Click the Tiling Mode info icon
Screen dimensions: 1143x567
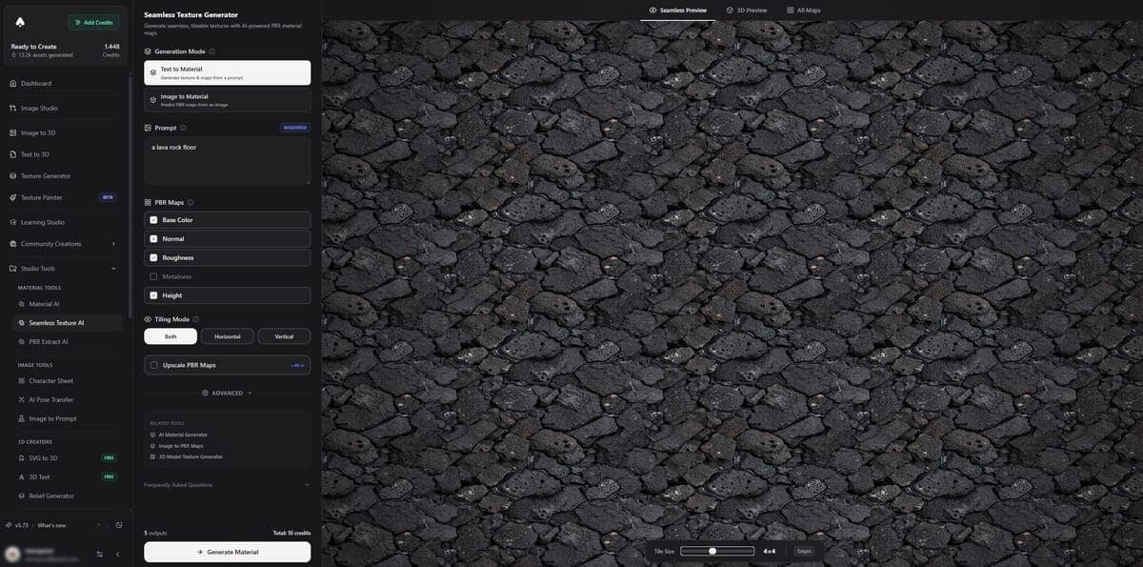coord(196,319)
